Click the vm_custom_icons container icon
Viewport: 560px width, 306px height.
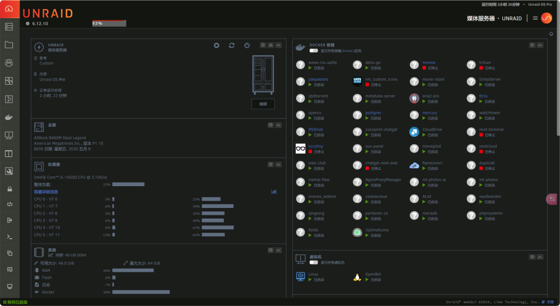tap(357, 81)
